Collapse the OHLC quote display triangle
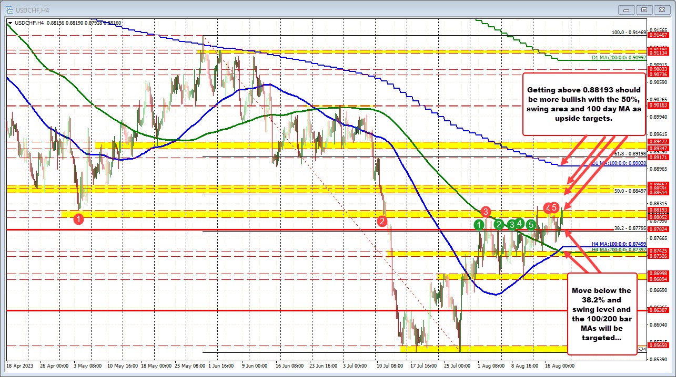The image size is (676, 377). (x=10, y=23)
